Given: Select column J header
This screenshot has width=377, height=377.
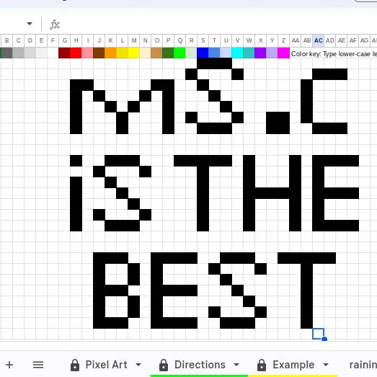Looking at the screenshot, I should coord(99,40).
